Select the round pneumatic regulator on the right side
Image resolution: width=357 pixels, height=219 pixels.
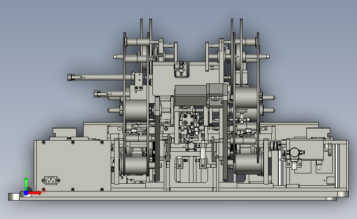click(x=294, y=152)
